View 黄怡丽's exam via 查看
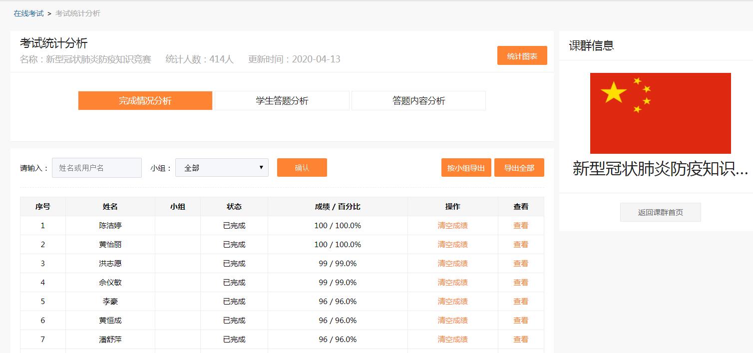The width and height of the screenshot is (753, 353). [x=520, y=245]
